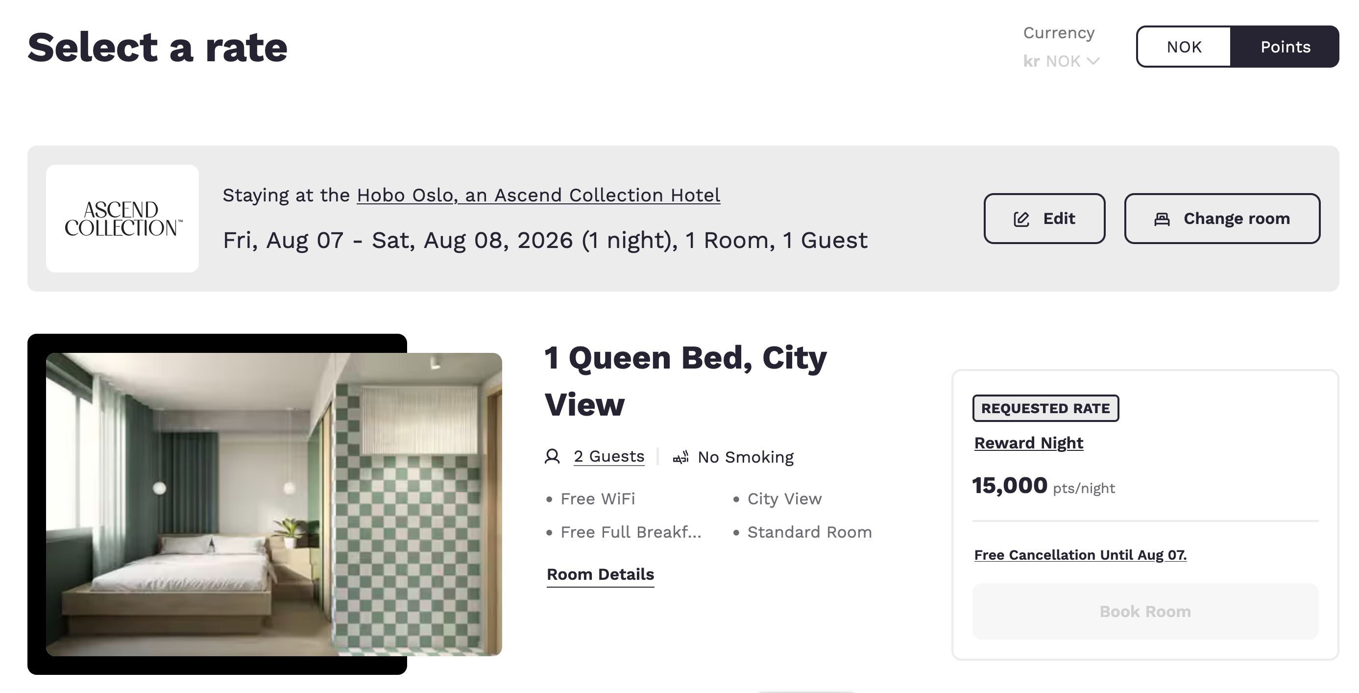
Task: Open the kr NOK currency dropdown
Action: point(1062,61)
